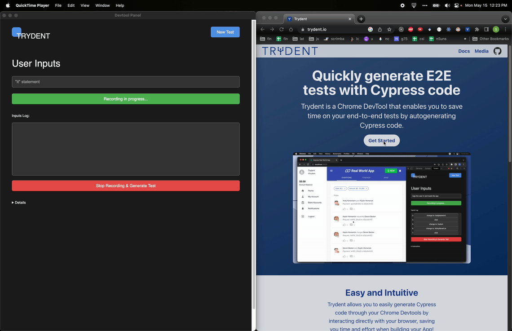This screenshot has width=512, height=331.
Task: Click the Share page icon
Action: (380, 29)
